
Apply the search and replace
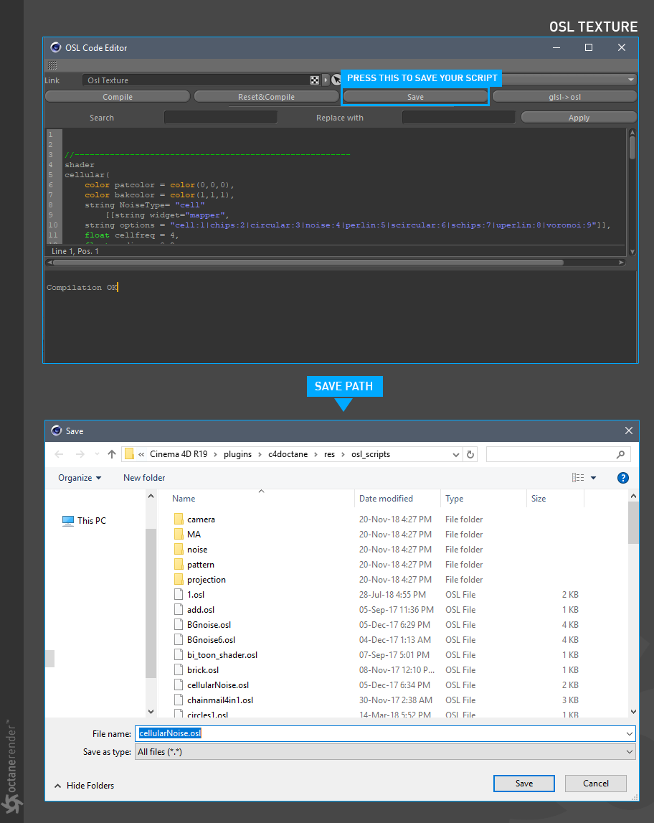coord(579,118)
